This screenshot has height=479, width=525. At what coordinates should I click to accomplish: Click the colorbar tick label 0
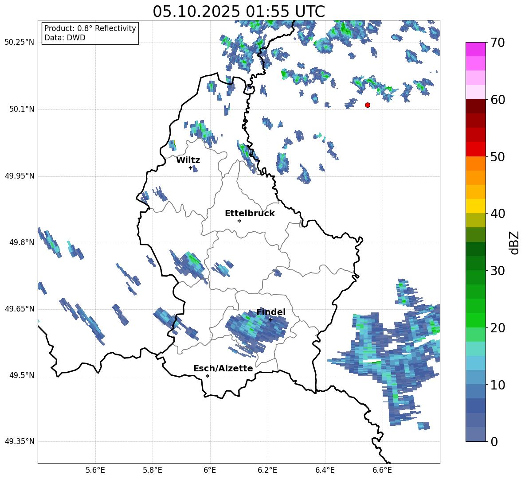click(494, 441)
